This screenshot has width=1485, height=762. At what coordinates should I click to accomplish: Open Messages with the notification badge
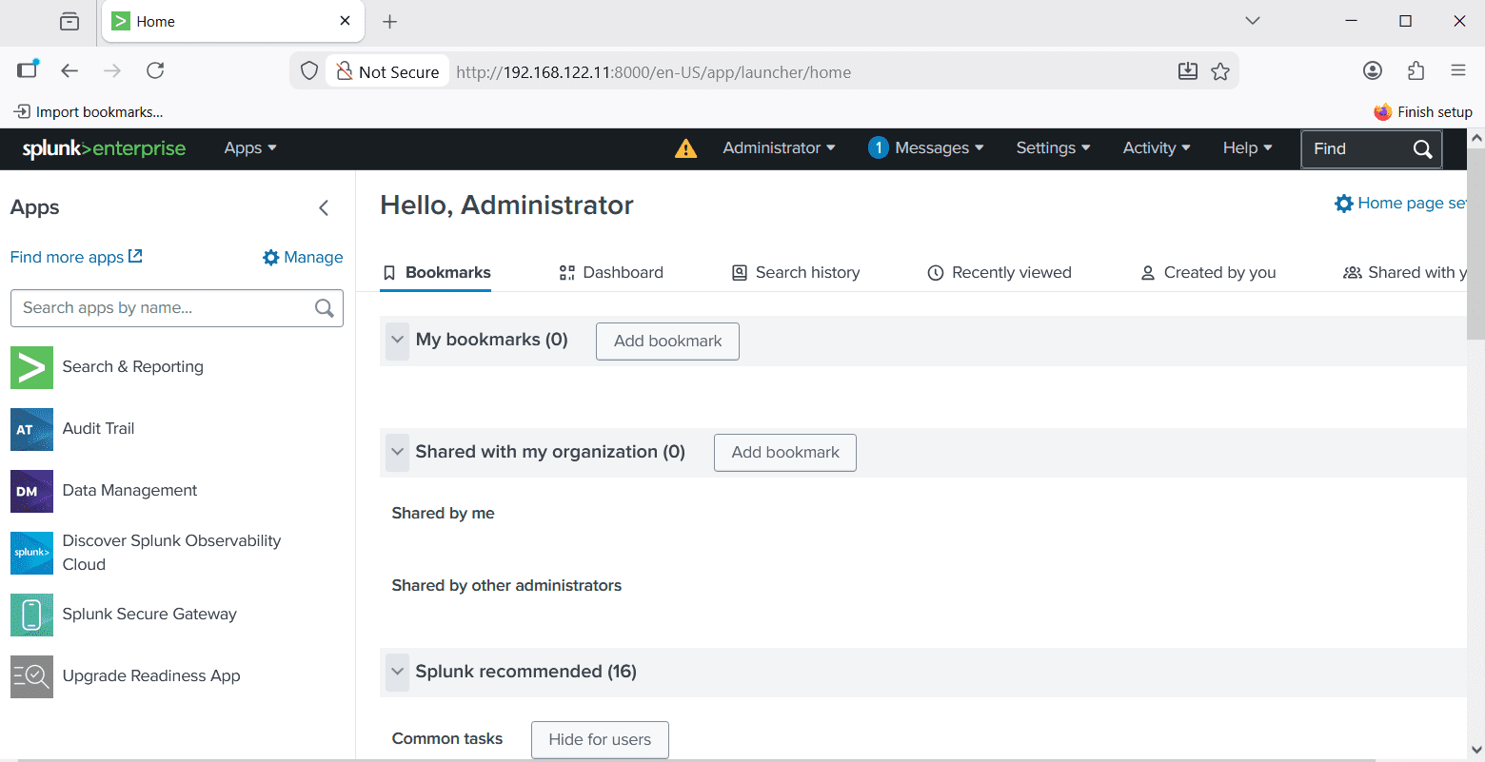924,148
